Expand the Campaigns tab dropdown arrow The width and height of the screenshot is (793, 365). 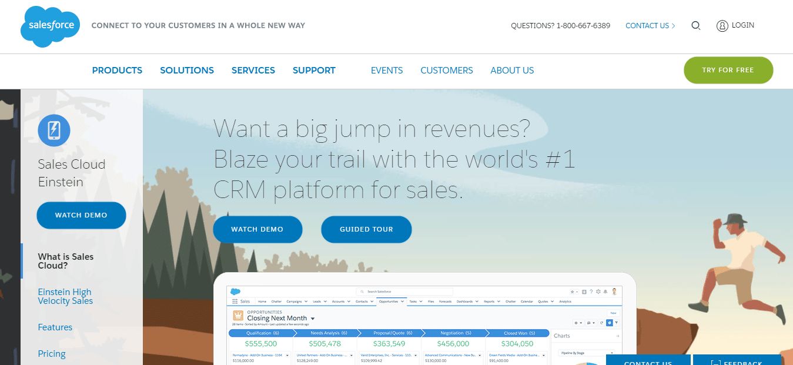[x=306, y=302]
